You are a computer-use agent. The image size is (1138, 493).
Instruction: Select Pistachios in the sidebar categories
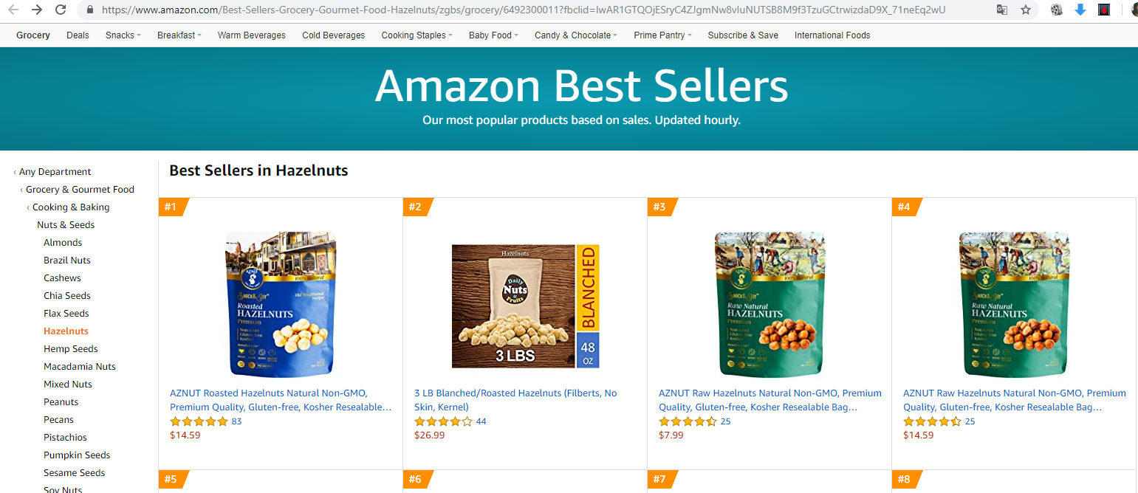pos(65,438)
